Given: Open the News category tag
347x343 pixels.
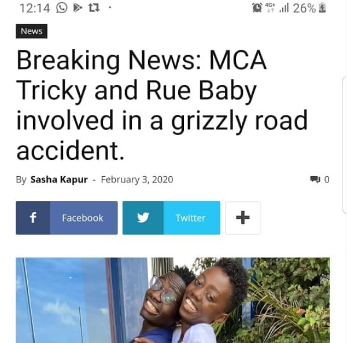Looking at the screenshot, I should 32,31.
